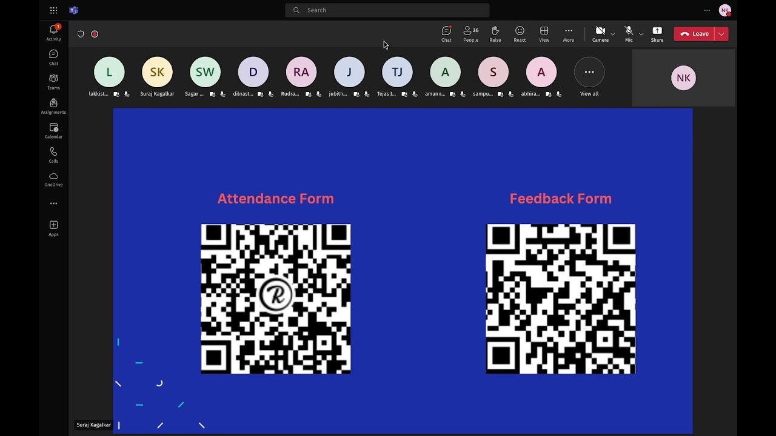Select Tejas's TJ participant avatar
Screen dimensions: 776x436
point(397,72)
